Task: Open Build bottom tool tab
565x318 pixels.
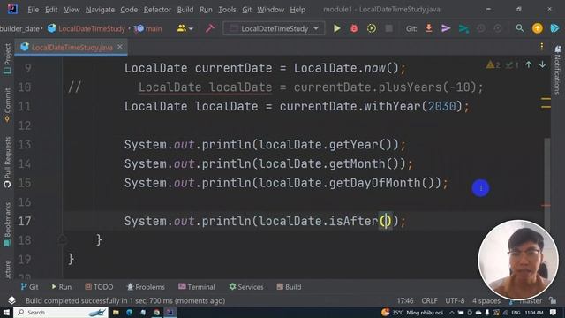Action: 289,287
